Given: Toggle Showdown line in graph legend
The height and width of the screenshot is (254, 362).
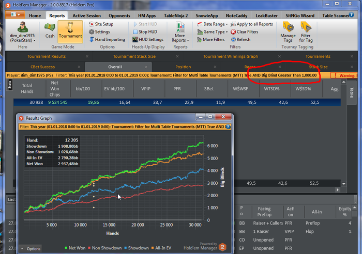Looking at the screenshot, I should click(x=136, y=248).
